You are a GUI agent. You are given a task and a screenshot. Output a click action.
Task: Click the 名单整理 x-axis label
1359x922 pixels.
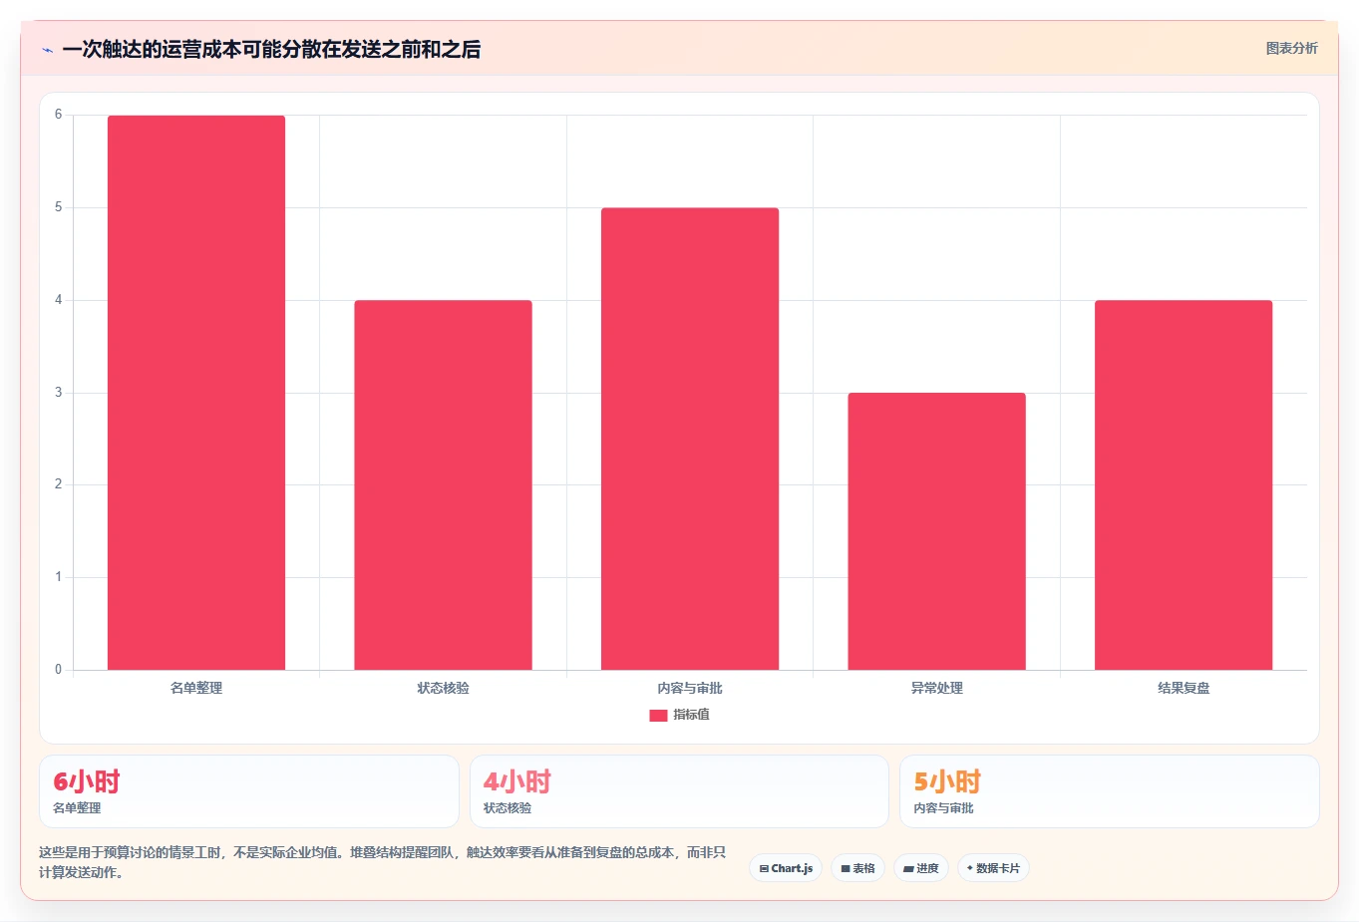(196, 688)
